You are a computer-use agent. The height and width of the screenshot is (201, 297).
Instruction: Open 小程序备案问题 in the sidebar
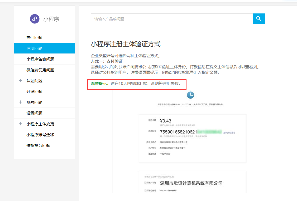tap(44, 59)
